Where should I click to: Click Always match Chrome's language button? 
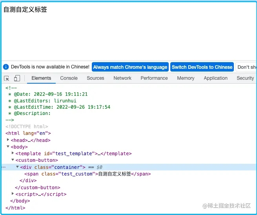coord(130,67)
